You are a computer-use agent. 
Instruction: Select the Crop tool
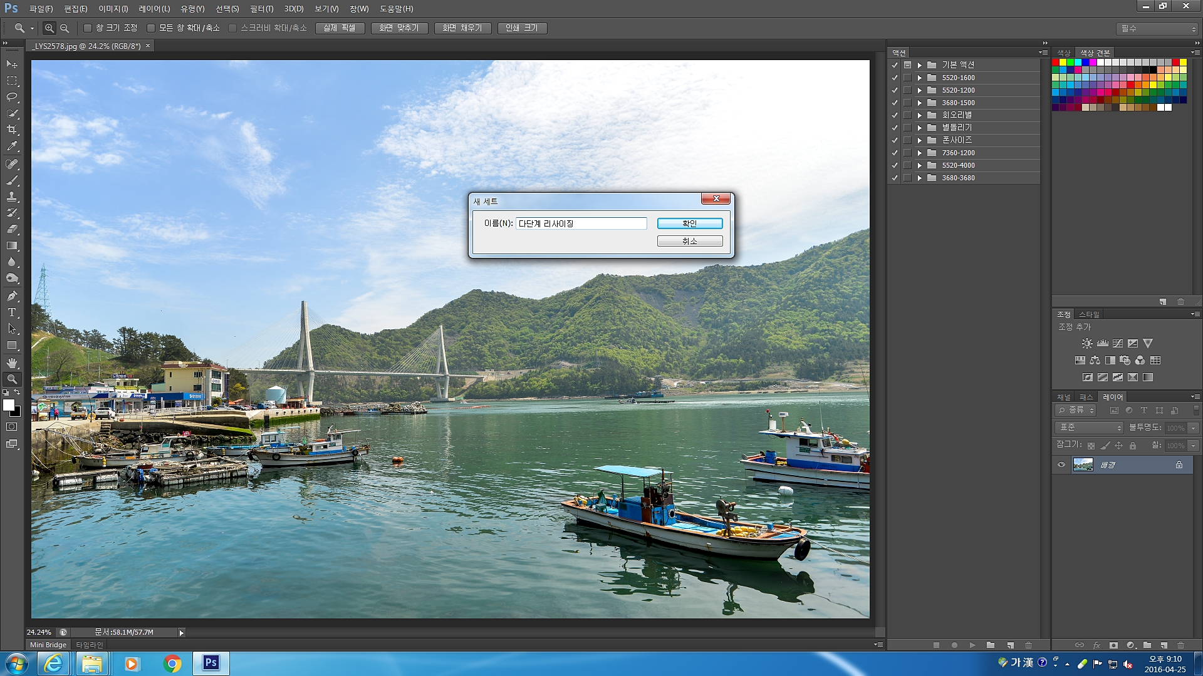12,130
